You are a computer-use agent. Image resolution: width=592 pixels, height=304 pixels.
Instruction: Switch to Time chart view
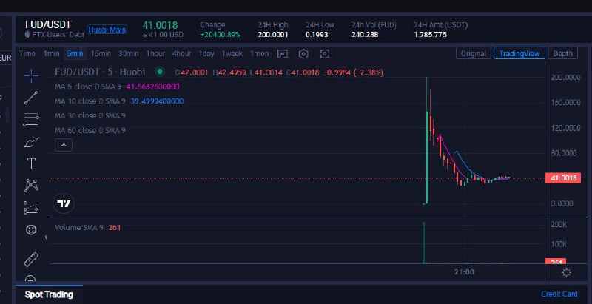[x=27, y=53]
